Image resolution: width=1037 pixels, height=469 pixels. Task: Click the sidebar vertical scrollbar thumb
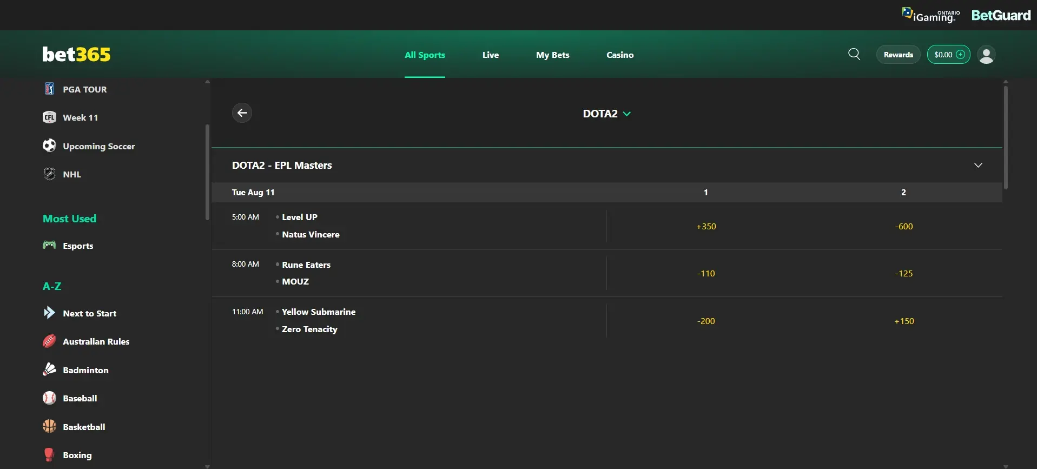[x=207, y=172]
